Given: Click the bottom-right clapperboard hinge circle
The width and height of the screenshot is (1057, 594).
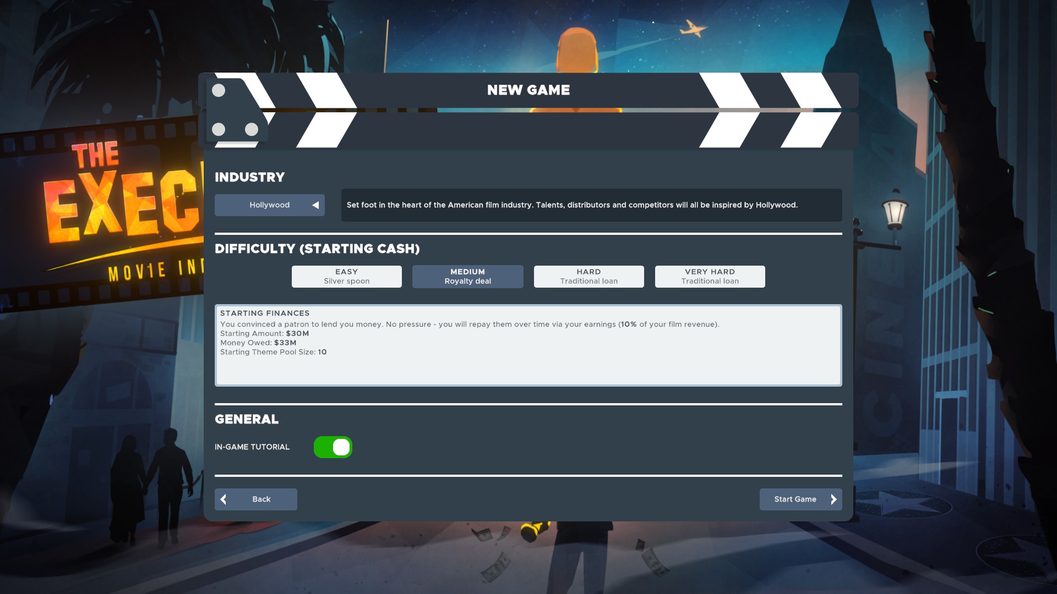Looking at the screenshot, I should [x=252, y=129].
